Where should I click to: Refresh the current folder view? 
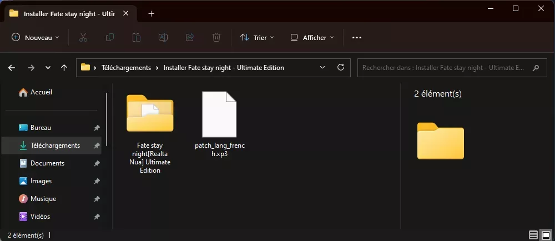(x=341, y=67)
